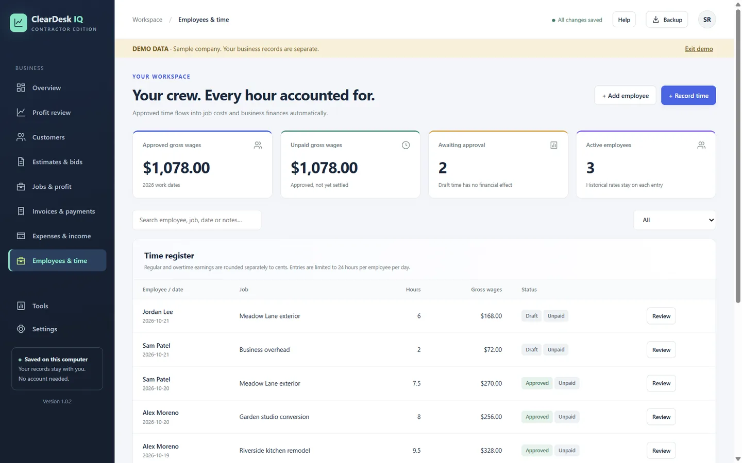Review Alex Moreno's Riverside kitchen remodel entry
The width and height of the screenshot is (742, 463).
[661, 451]
